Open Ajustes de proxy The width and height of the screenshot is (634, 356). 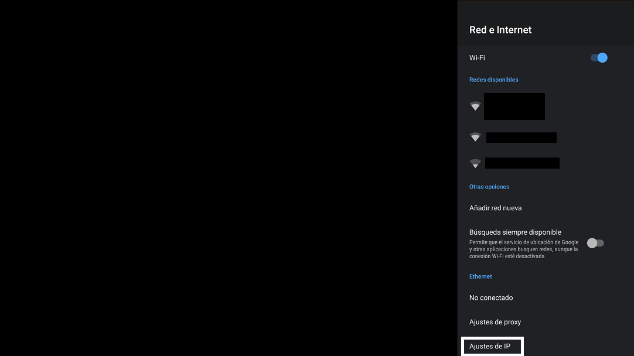click(495, 322)
